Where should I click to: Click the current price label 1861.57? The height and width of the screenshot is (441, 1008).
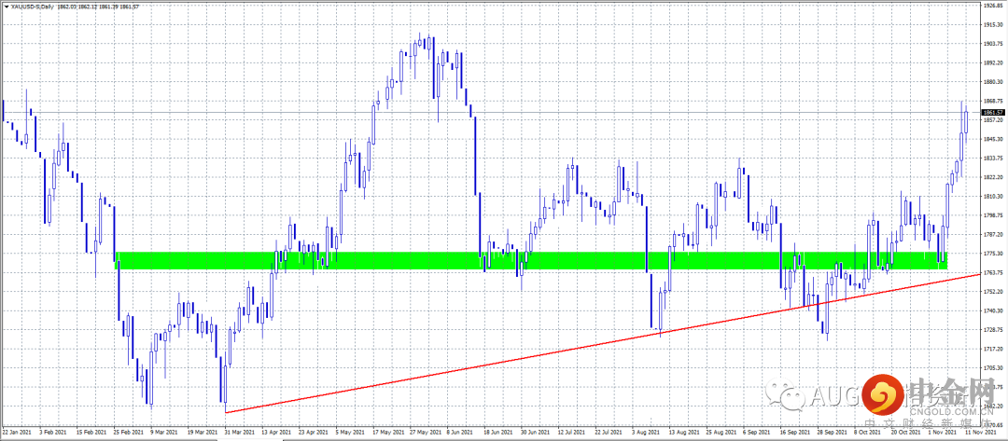coord(994,113)
